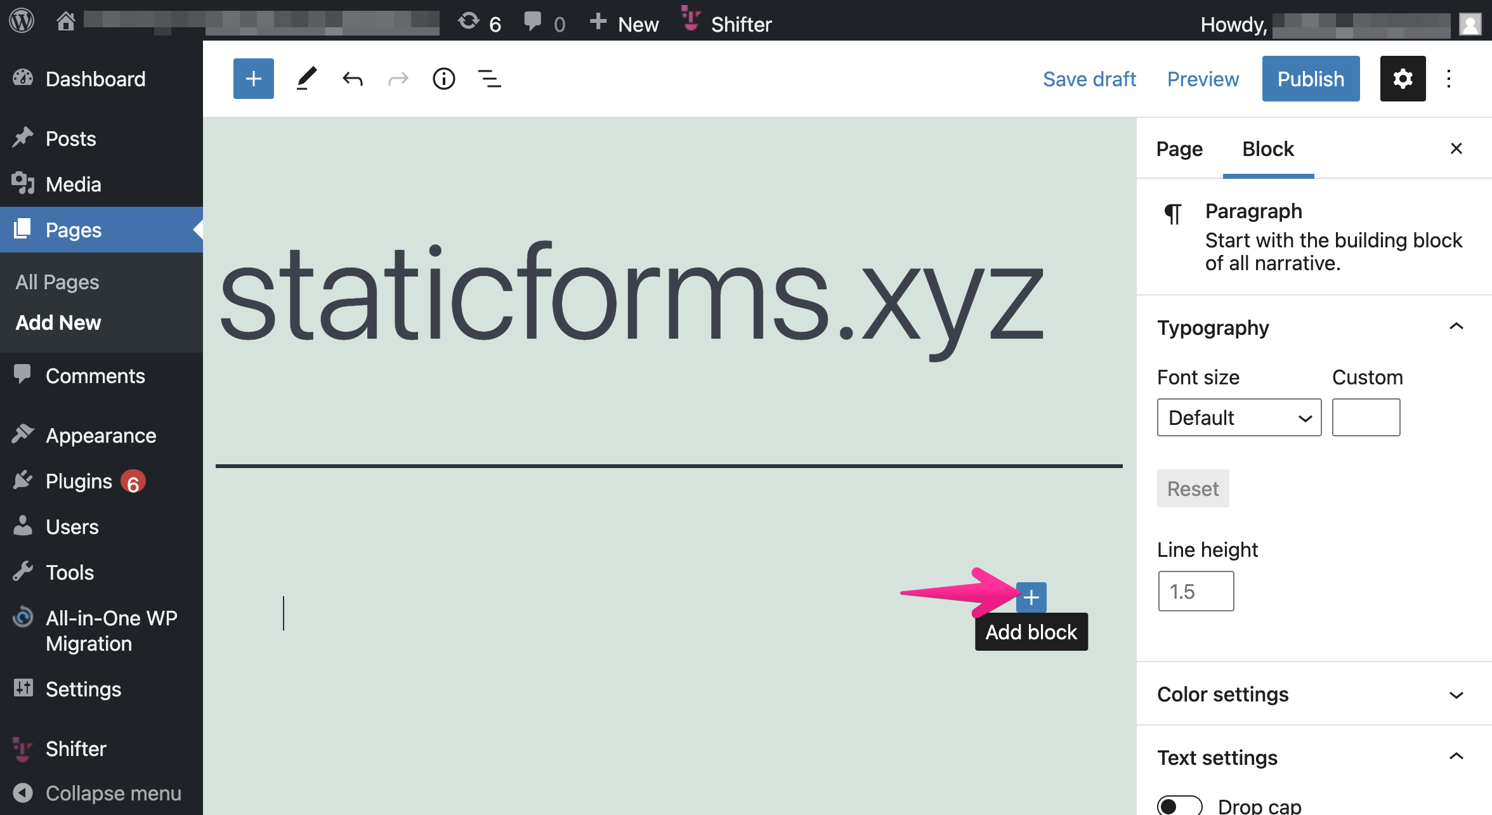Open Tools menu in sidebar
Screen dimensions: 1492x815
(101, 572)
